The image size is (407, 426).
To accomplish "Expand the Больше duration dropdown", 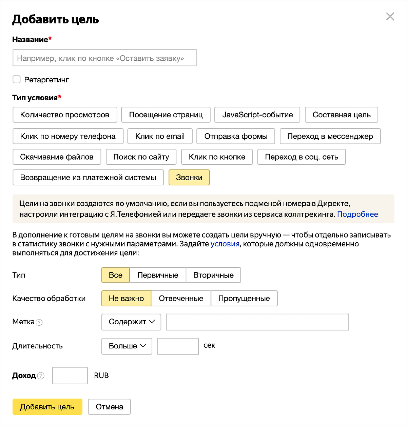I will 127,346.
